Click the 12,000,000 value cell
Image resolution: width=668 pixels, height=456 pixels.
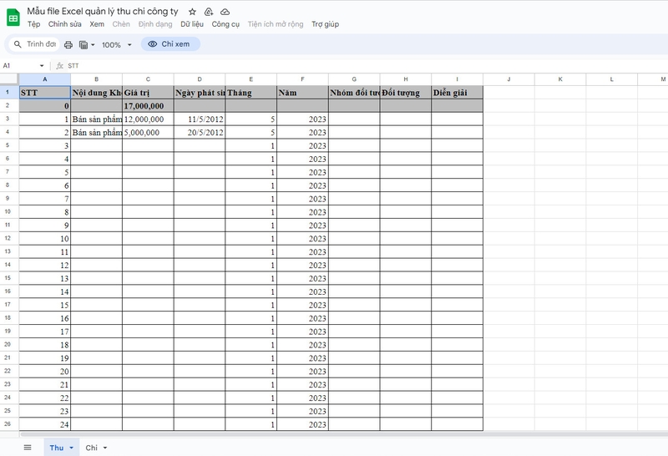[x=148, y=119]
